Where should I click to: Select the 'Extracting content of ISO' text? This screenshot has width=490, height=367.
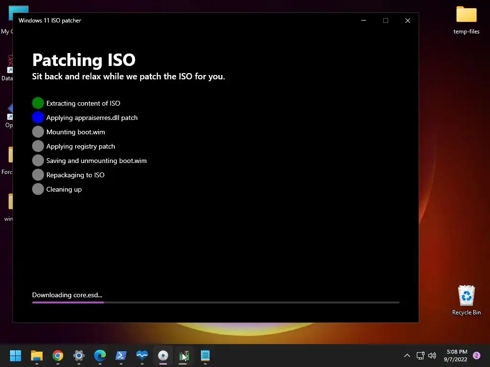tap(83, 103)
